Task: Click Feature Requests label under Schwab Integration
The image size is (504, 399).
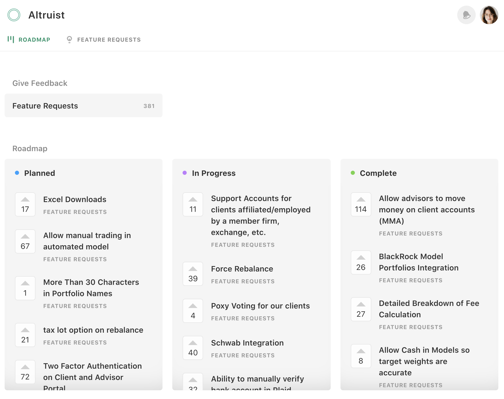Action: pyautogui.click(x=243, y=356)
